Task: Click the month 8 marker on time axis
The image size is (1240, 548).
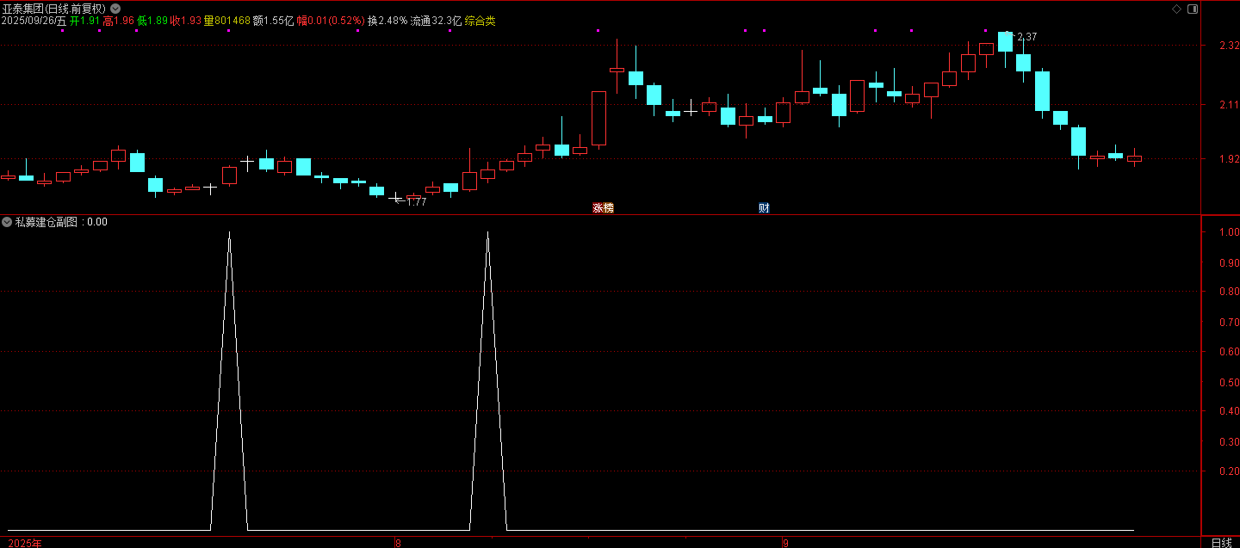Action: [x=398, y=543]
